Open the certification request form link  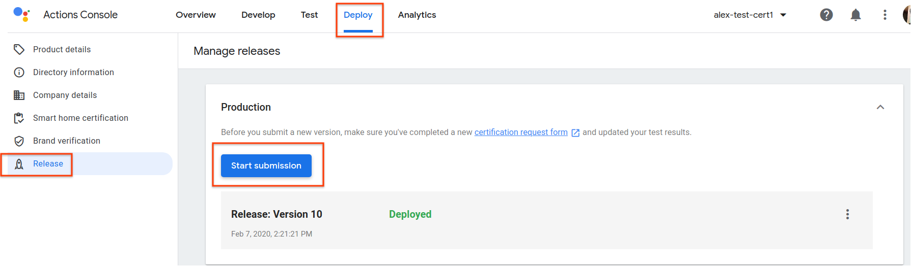click(521, 132)
